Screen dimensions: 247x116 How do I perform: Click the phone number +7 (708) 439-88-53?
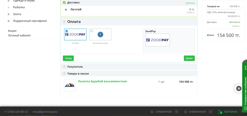pos(16,112)
